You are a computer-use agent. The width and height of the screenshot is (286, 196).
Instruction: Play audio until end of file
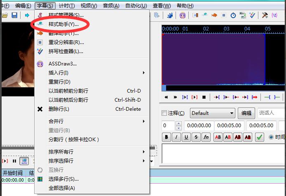(x=254, y=97)
